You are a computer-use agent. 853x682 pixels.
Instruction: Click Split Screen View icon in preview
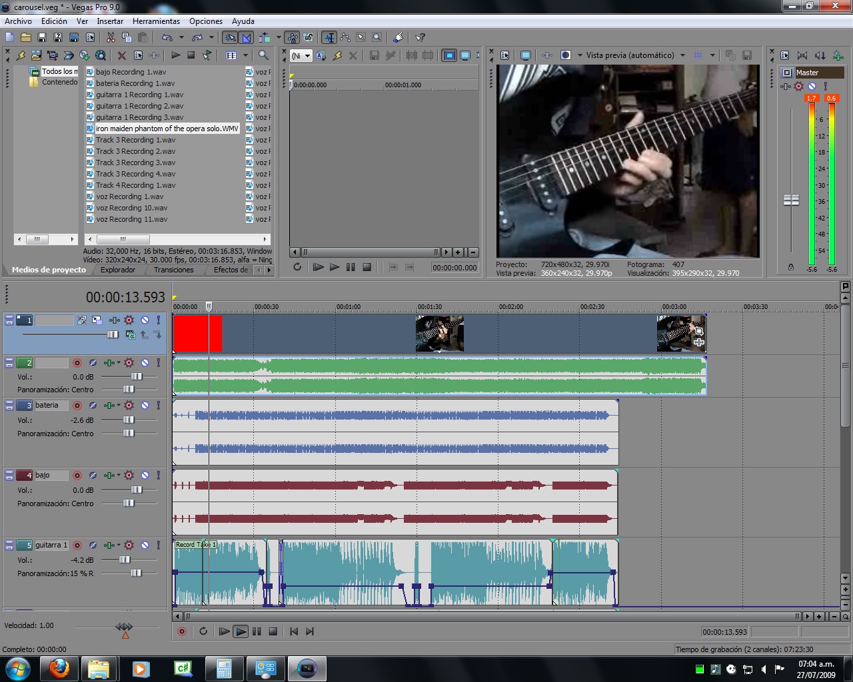click(x=566, y=55)
